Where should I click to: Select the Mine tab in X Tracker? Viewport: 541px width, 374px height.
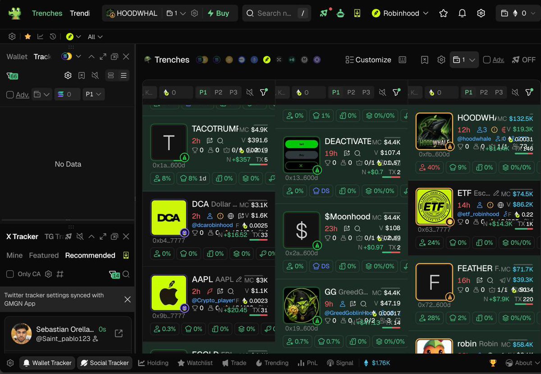tap(14, 255)
